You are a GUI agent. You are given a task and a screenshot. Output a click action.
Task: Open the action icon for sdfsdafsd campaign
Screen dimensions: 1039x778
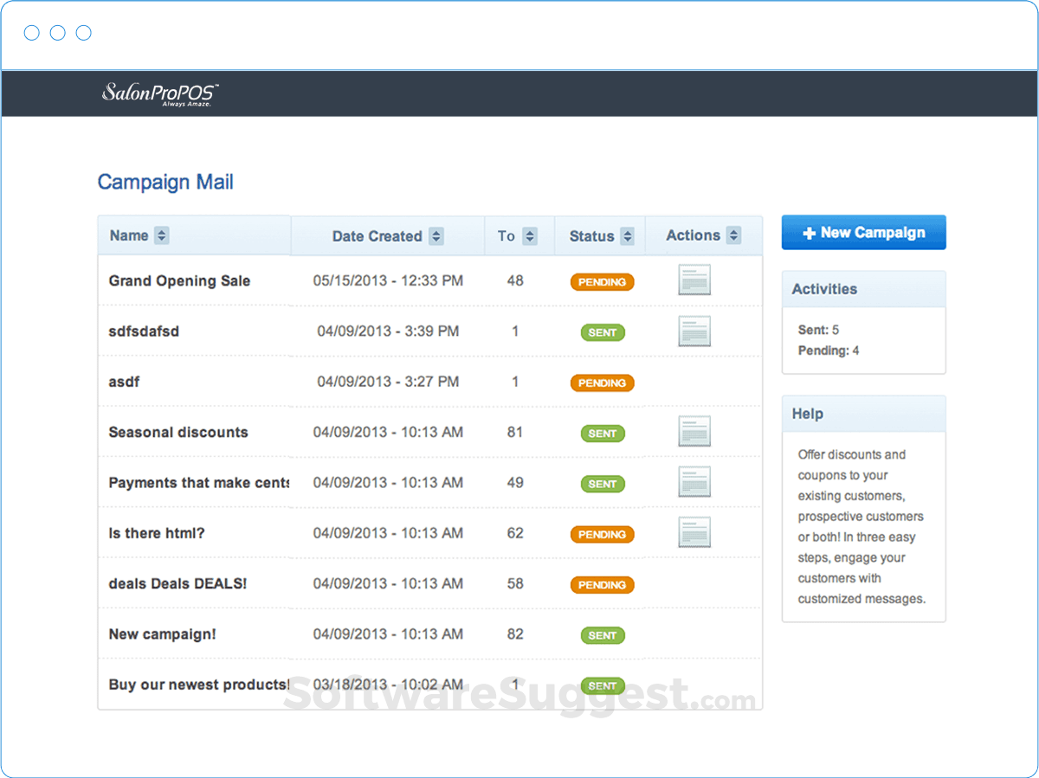694,332
